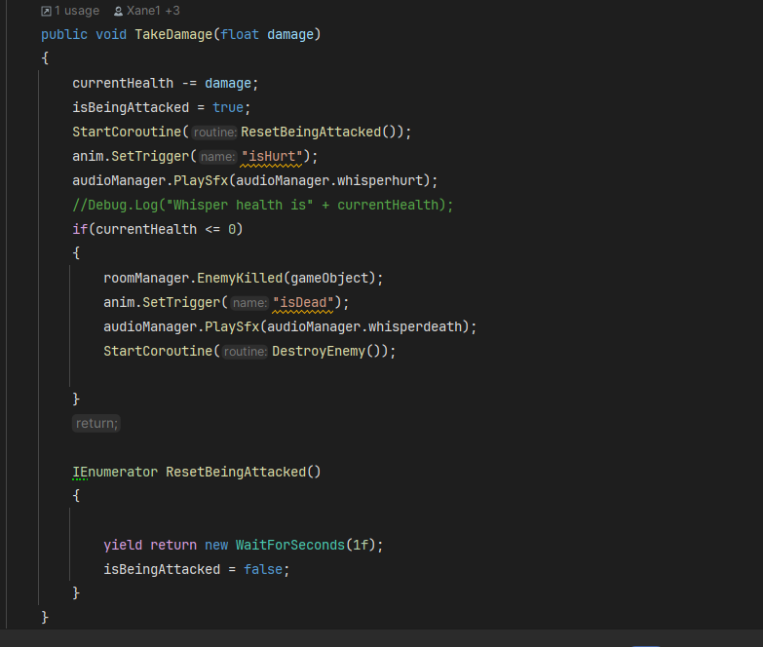The image size is (763, 647).
Task: Click ResetBeingAttacked() call inside StartCoroutine
Action: click(323, 132)
